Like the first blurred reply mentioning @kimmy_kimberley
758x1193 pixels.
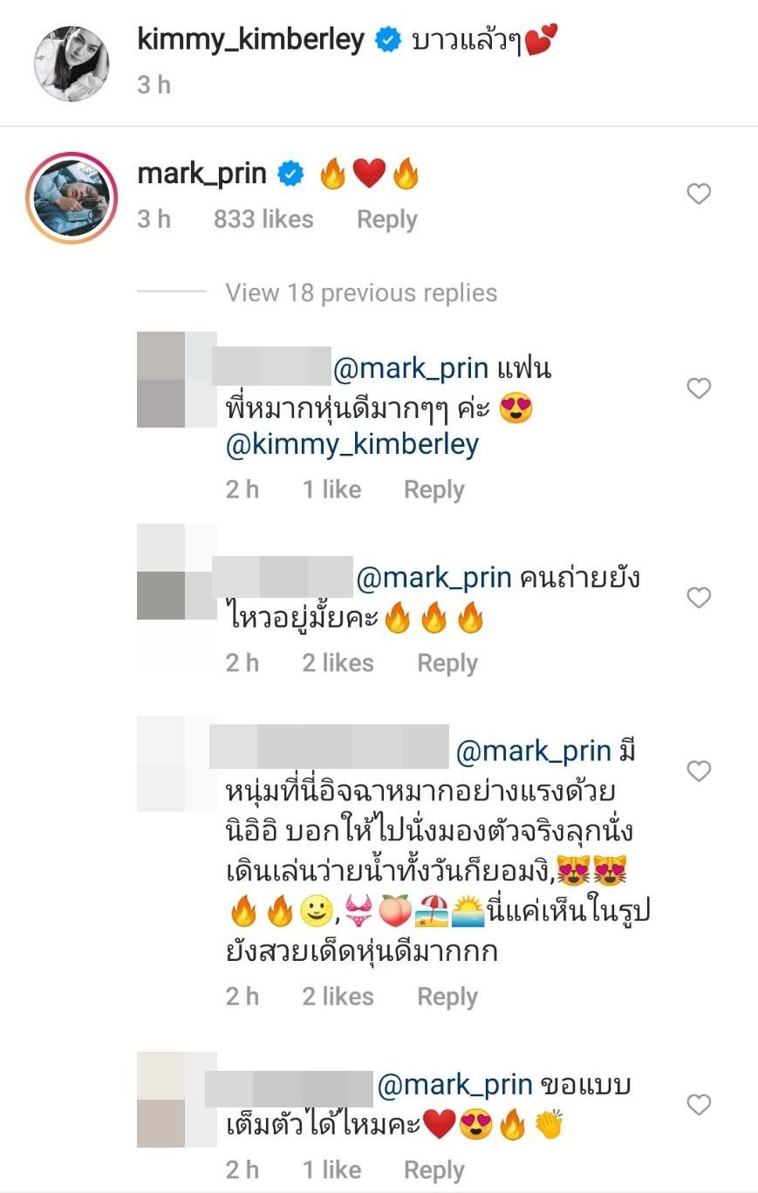pyautogui.click(x=699, y=388)
